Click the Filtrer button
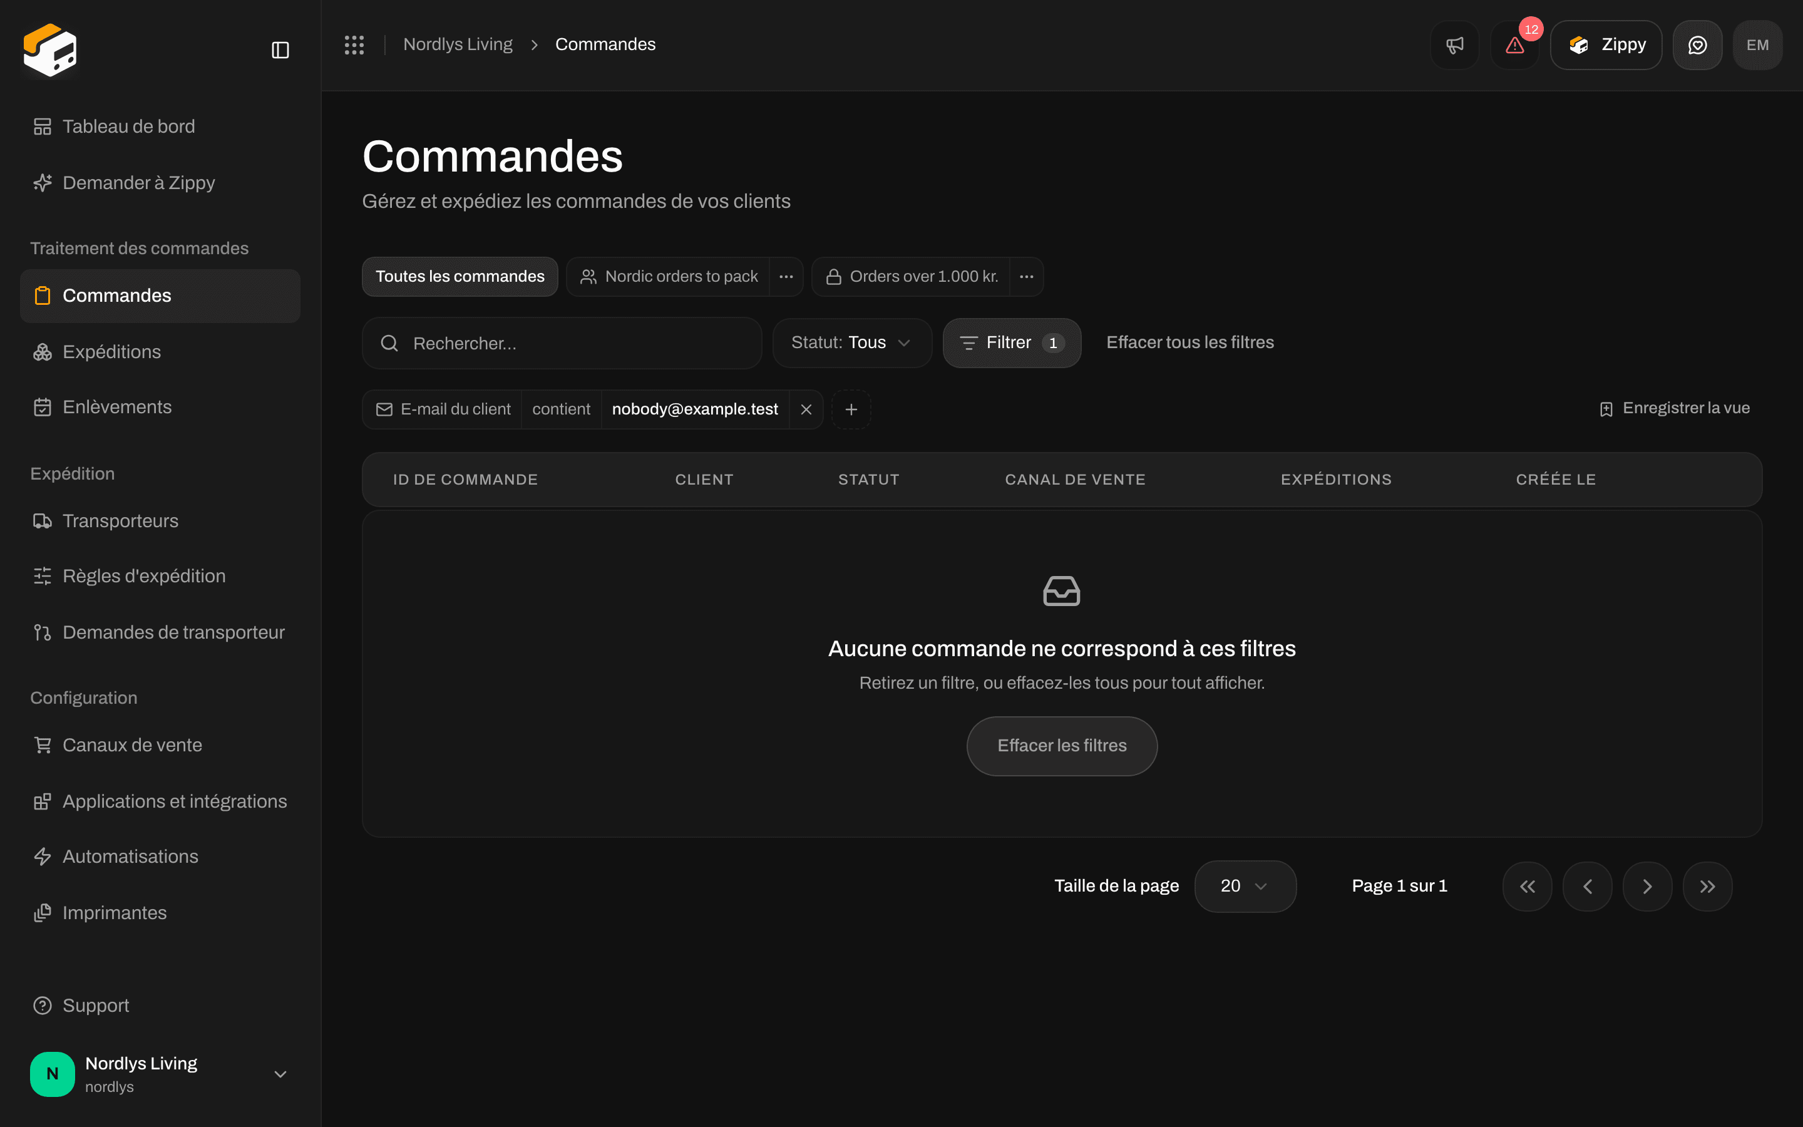 tap(1012, 343)
